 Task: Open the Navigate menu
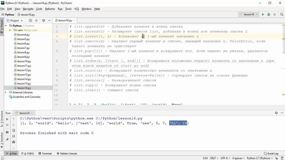[28, 9]
